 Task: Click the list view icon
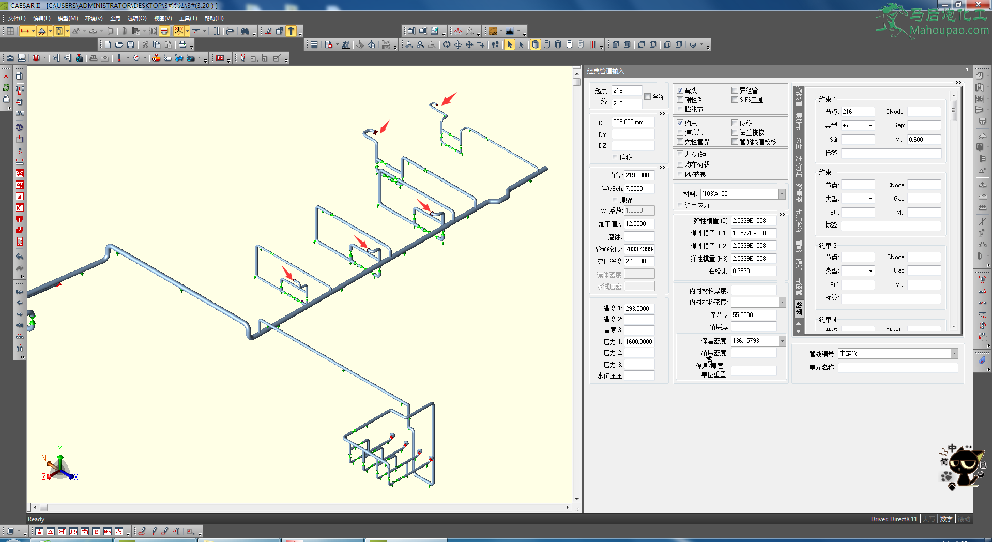click(x=314, y=45)
